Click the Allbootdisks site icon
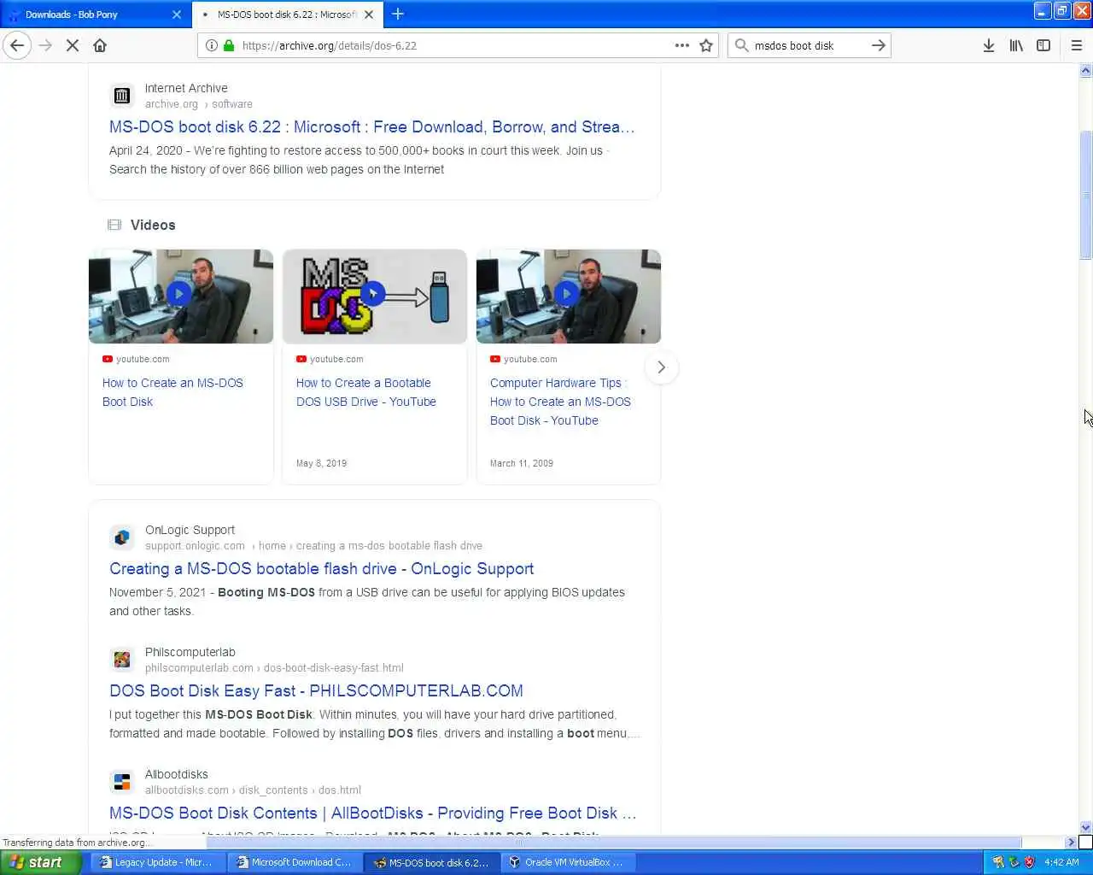Screen dimensions: 1093x875 pos(122,782)
